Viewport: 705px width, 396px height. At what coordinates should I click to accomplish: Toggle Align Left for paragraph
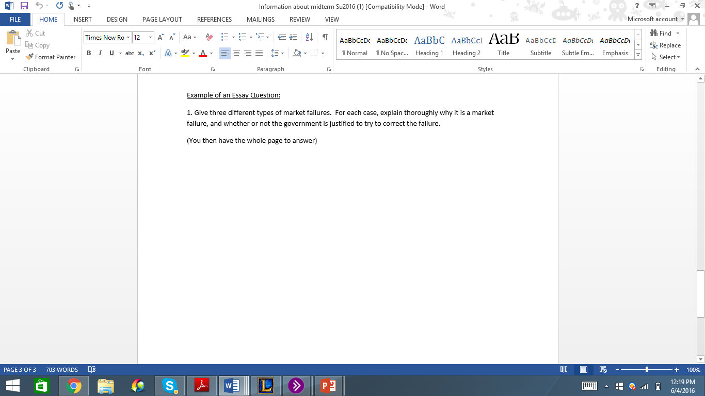click(x=225, y=53)
